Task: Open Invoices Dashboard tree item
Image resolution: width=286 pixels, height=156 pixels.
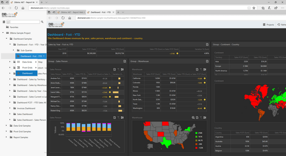Action: (26, 108)
